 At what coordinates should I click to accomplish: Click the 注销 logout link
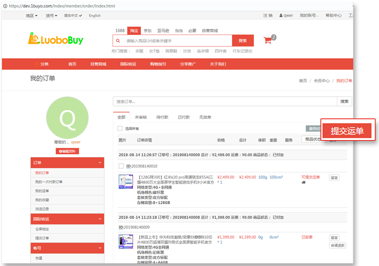pos(268,15)
